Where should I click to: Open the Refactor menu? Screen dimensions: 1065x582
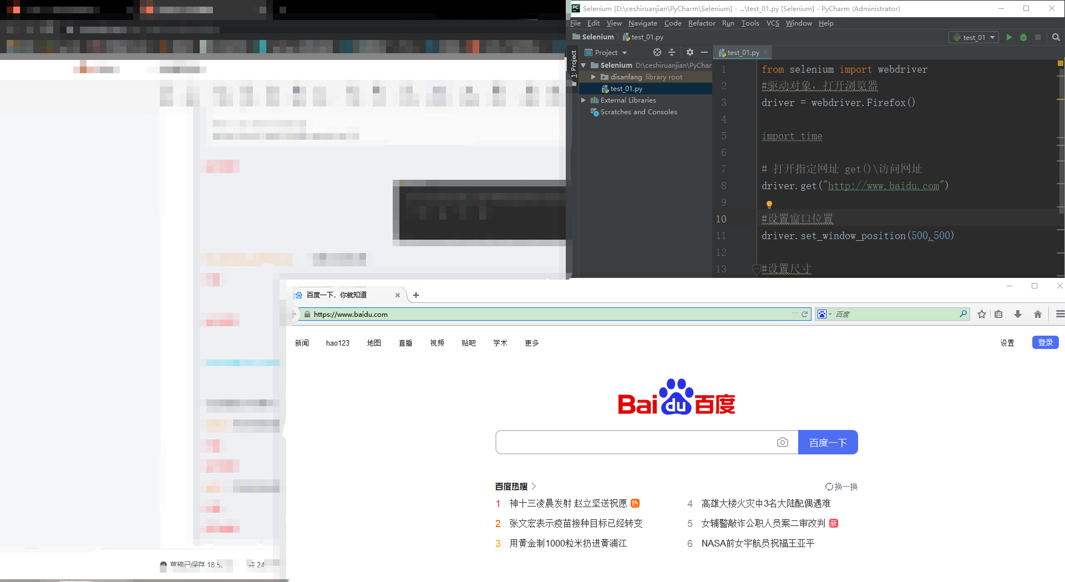pyautogui.click(x=702, y=23)
